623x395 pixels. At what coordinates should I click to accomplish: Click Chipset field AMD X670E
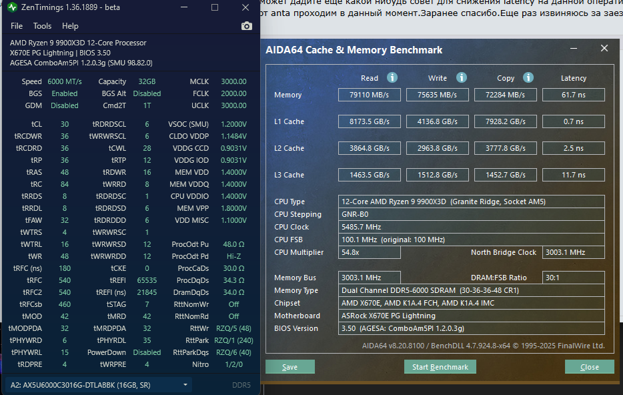point(471,303)
